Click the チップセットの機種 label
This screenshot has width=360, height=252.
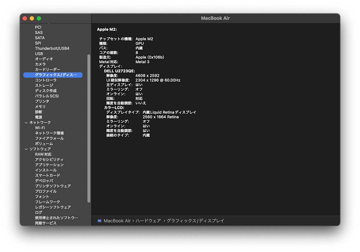(x=116, y=39)
